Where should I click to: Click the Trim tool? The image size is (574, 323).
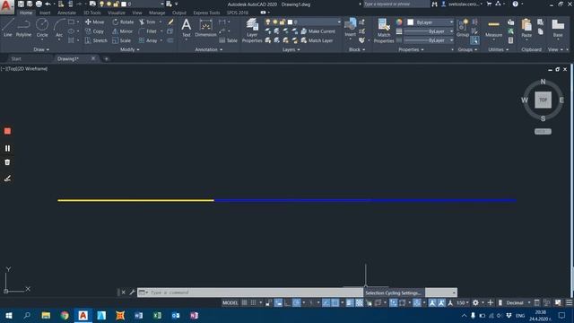147,22
